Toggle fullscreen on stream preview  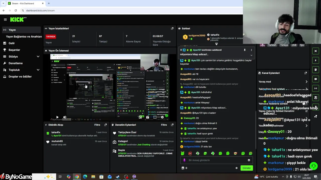[x=155, y=117]
